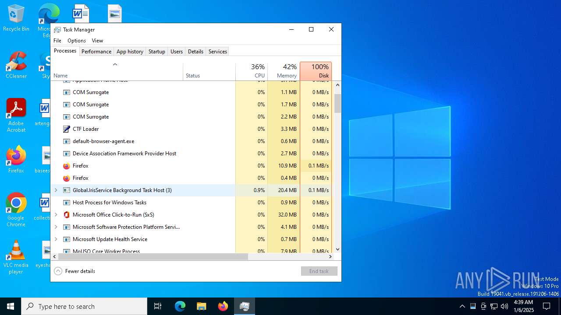The height and width of the screenshot is (315, 561).
Task: Click the Microsoft Office Click-to-Run process icon
Action: [x=67, y=215]
